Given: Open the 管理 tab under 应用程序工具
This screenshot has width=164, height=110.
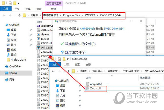Looking at the screenshot, I should coord(54,9).
